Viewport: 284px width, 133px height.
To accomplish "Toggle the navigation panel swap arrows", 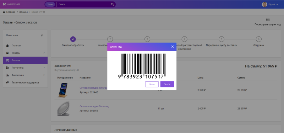I will coord(42,35).
